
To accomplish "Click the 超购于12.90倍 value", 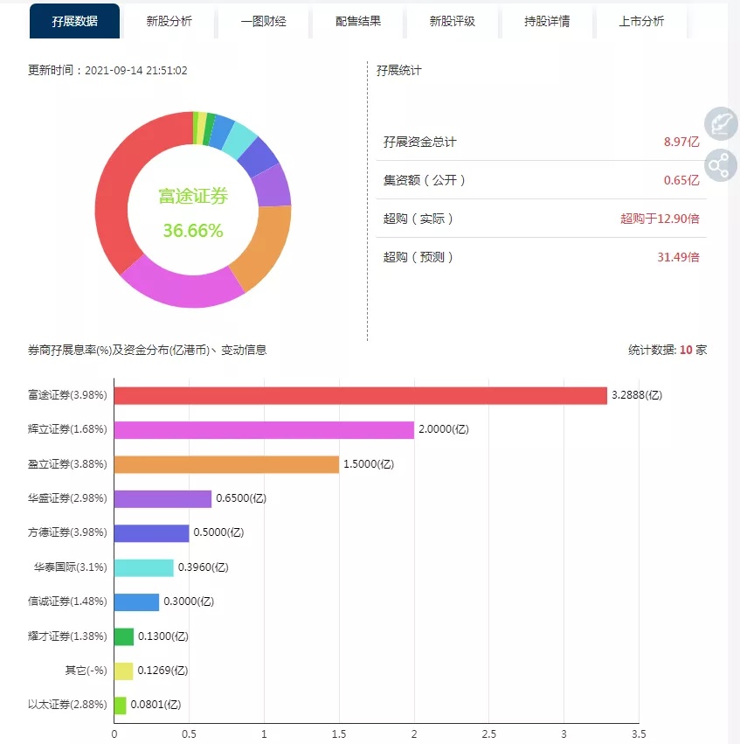I will coord(660,219).
